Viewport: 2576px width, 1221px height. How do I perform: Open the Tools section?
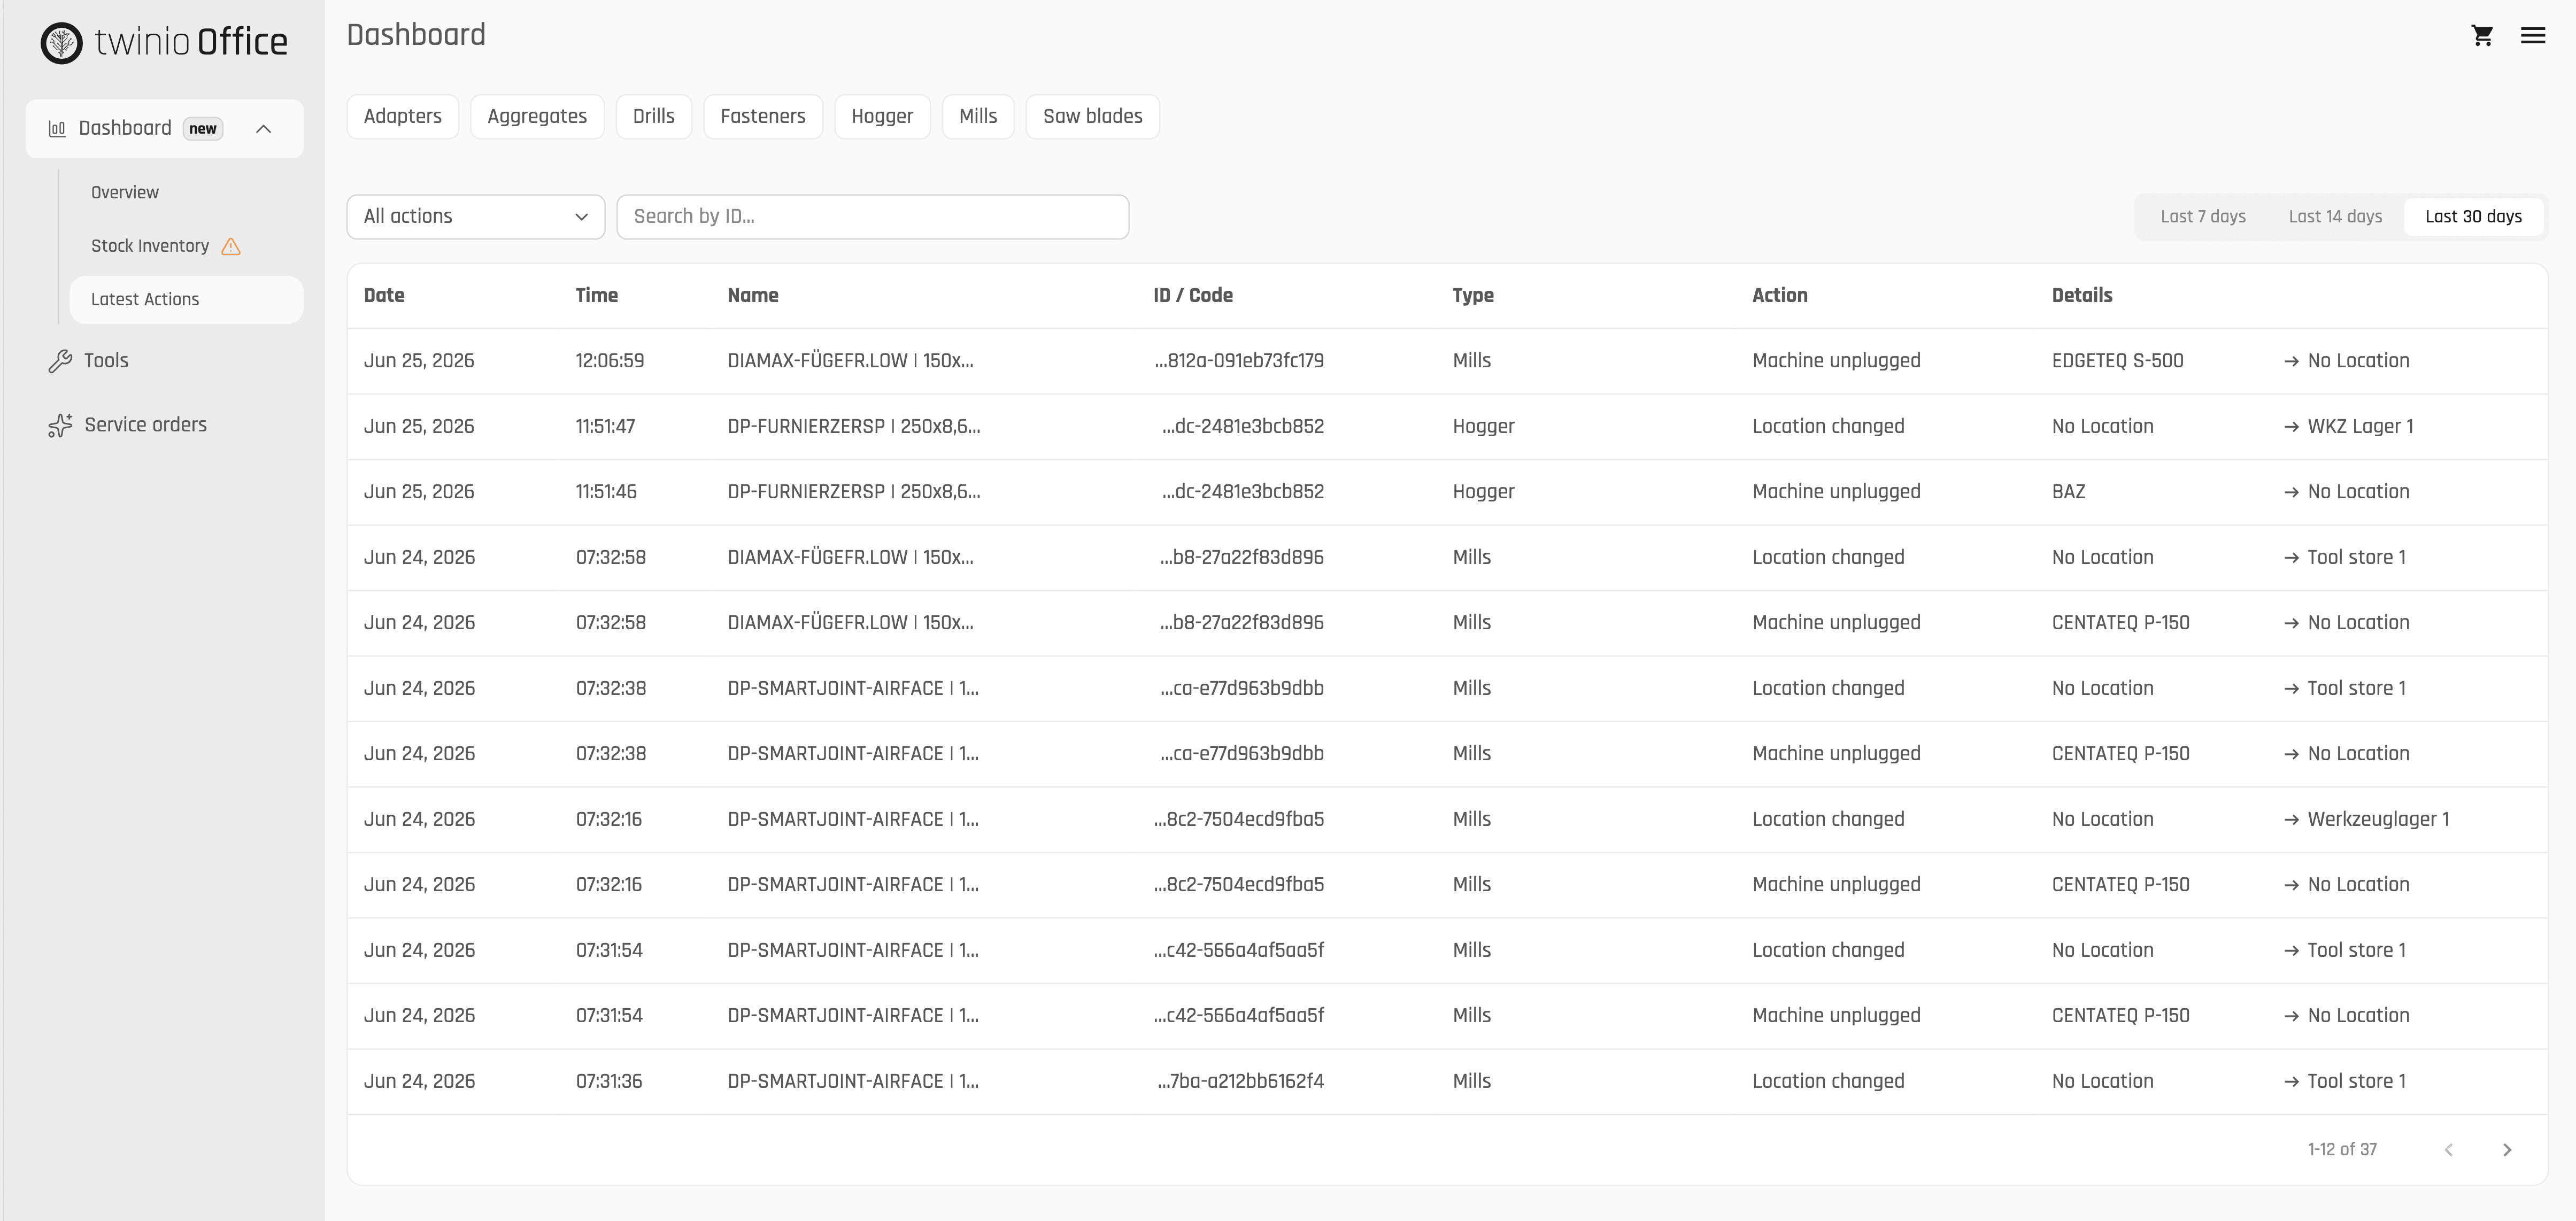(x=106, y=361)
